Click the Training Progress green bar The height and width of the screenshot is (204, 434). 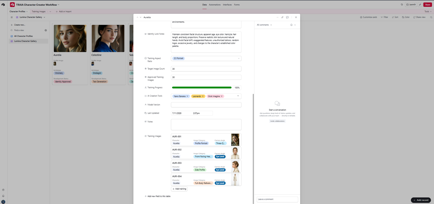pyautogui.click(x=202, y=88)
